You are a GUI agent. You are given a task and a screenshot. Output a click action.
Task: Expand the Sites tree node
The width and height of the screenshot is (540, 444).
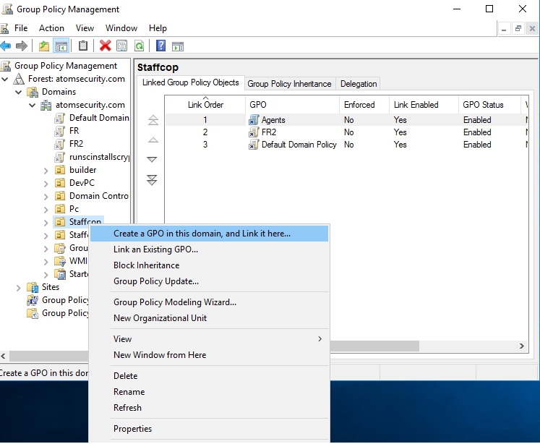point(19,287)
